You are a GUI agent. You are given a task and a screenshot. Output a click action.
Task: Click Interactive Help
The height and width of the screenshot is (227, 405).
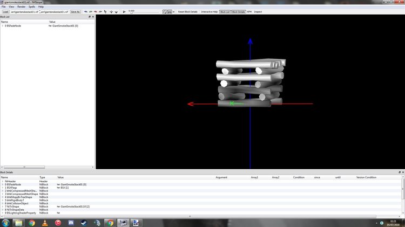tap(209, 12)
